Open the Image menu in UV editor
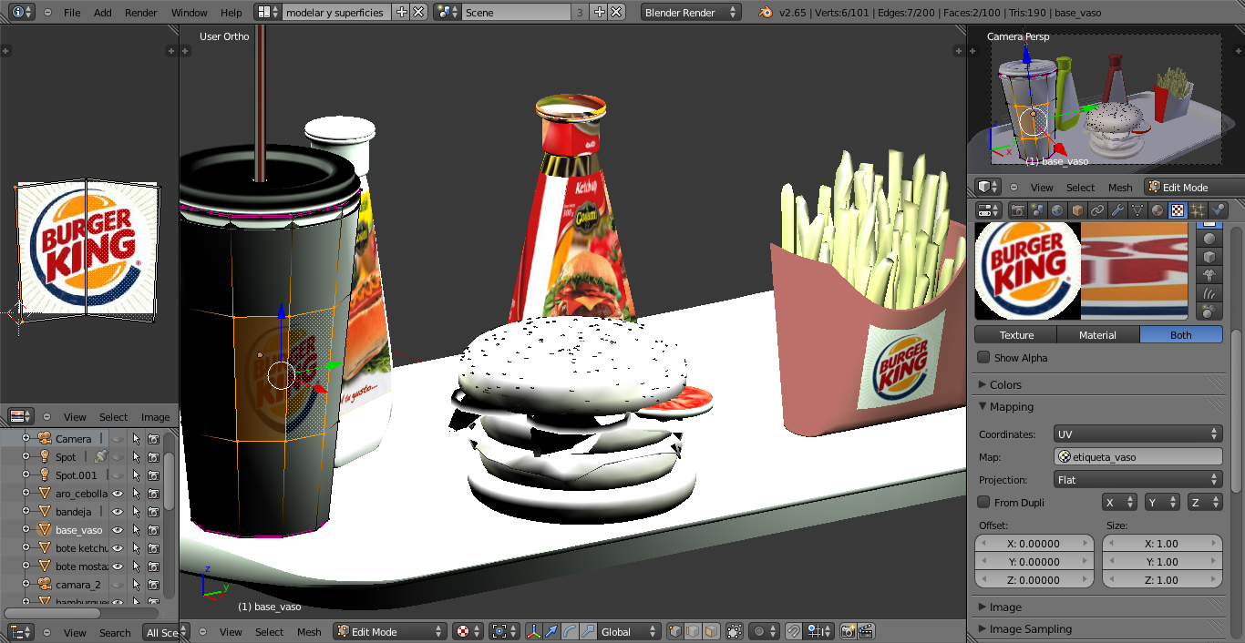The image size is (1245, 643). [155, 417]
